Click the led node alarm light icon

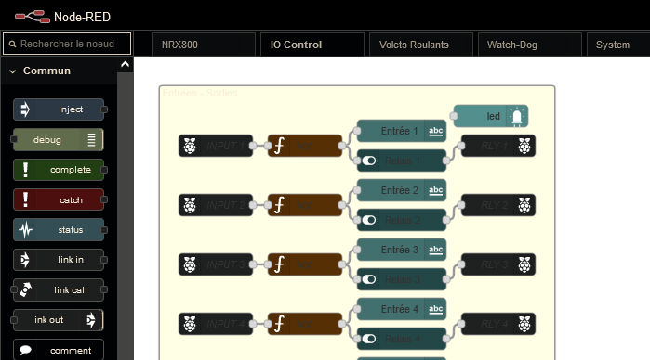tap(517, 116)
